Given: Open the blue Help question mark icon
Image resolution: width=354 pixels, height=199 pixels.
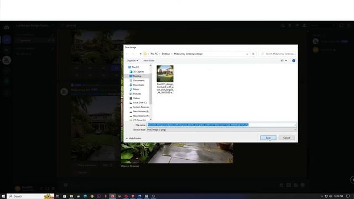Looking at the screenshot, I should pyautogui.click(x=294, y=61).
